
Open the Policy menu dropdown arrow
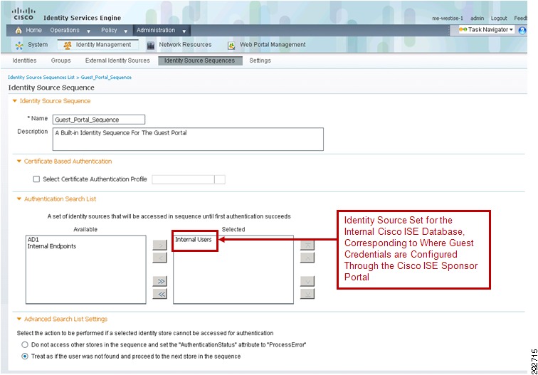pyautogui.click(x=125, y=31)
